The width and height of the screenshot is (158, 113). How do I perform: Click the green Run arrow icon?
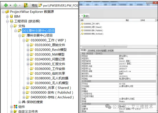85,16
